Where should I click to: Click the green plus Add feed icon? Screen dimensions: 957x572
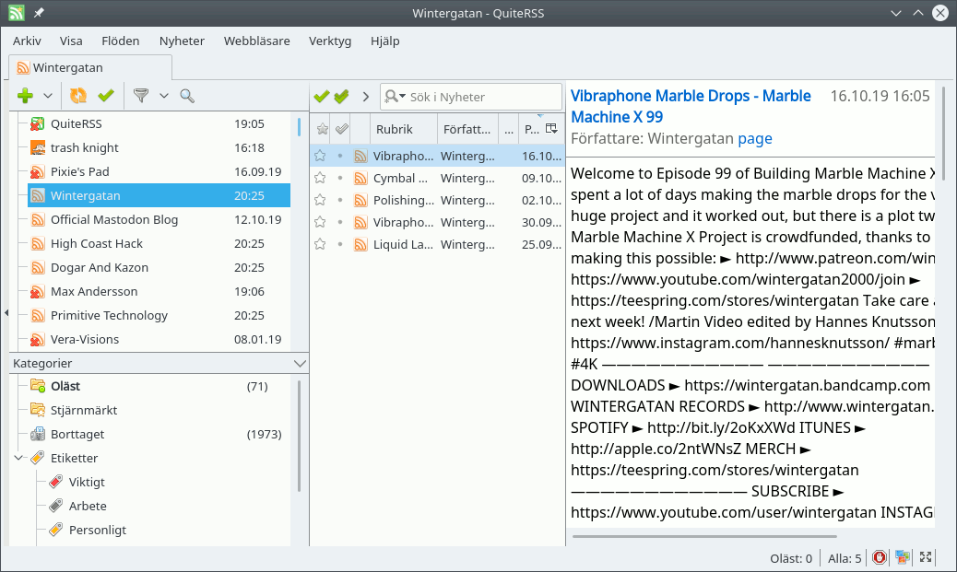[26, 96]
